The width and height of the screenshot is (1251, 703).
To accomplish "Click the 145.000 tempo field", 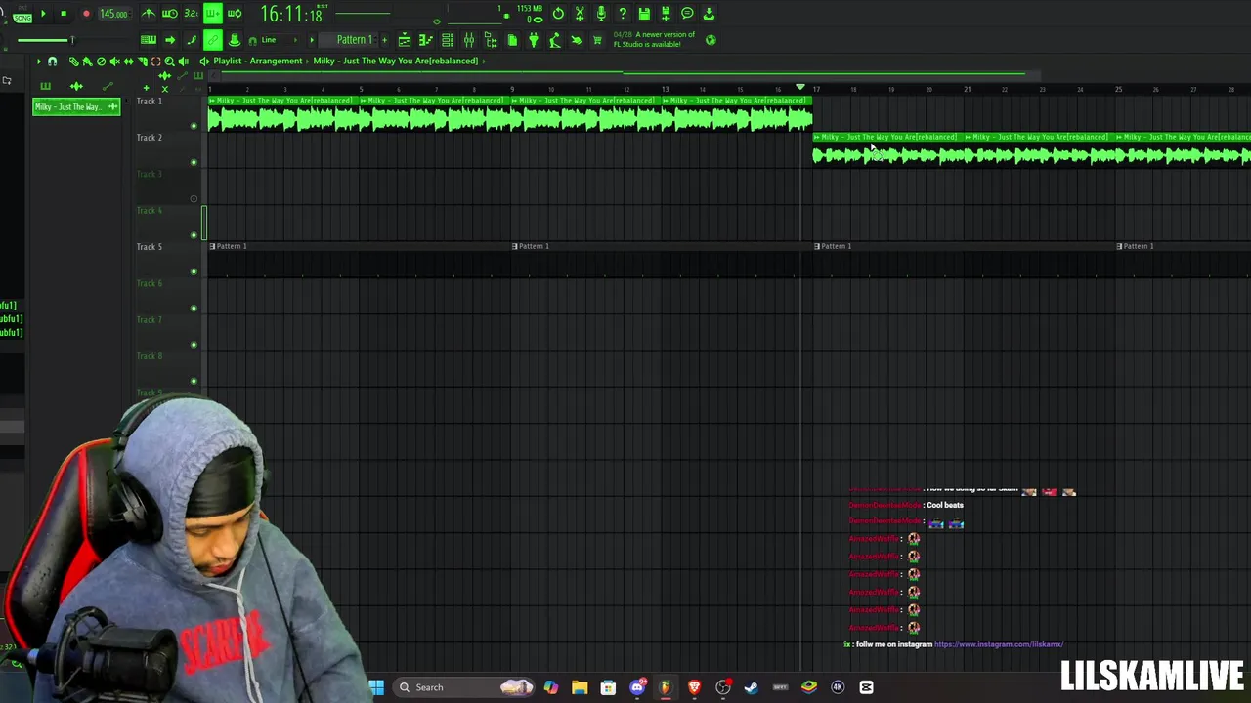I will (x=113, y=14).
